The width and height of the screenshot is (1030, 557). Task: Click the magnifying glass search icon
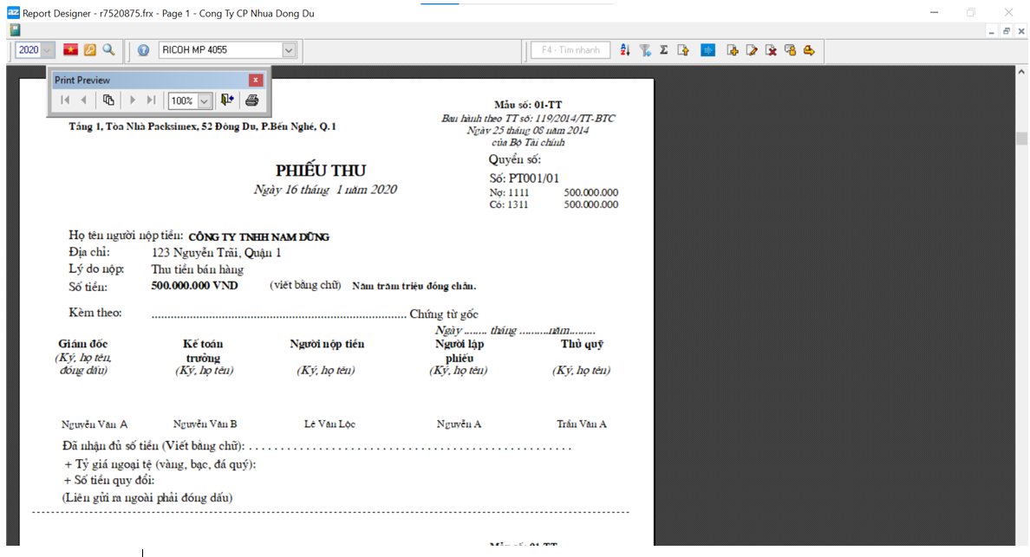[108, 50]
